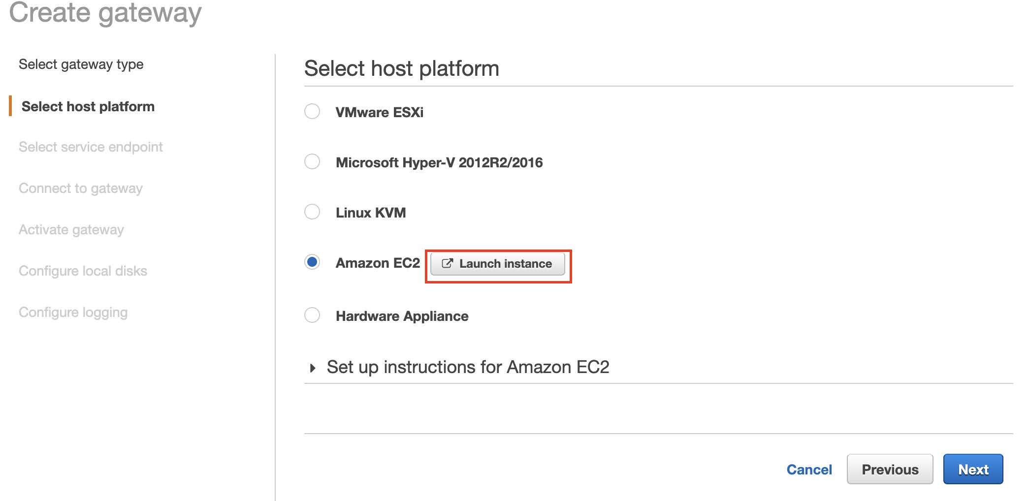The image size is (1030, 501).
Task: Click the 'Set up instructions for Amazon EC2' heading
Action: point(468,367)
